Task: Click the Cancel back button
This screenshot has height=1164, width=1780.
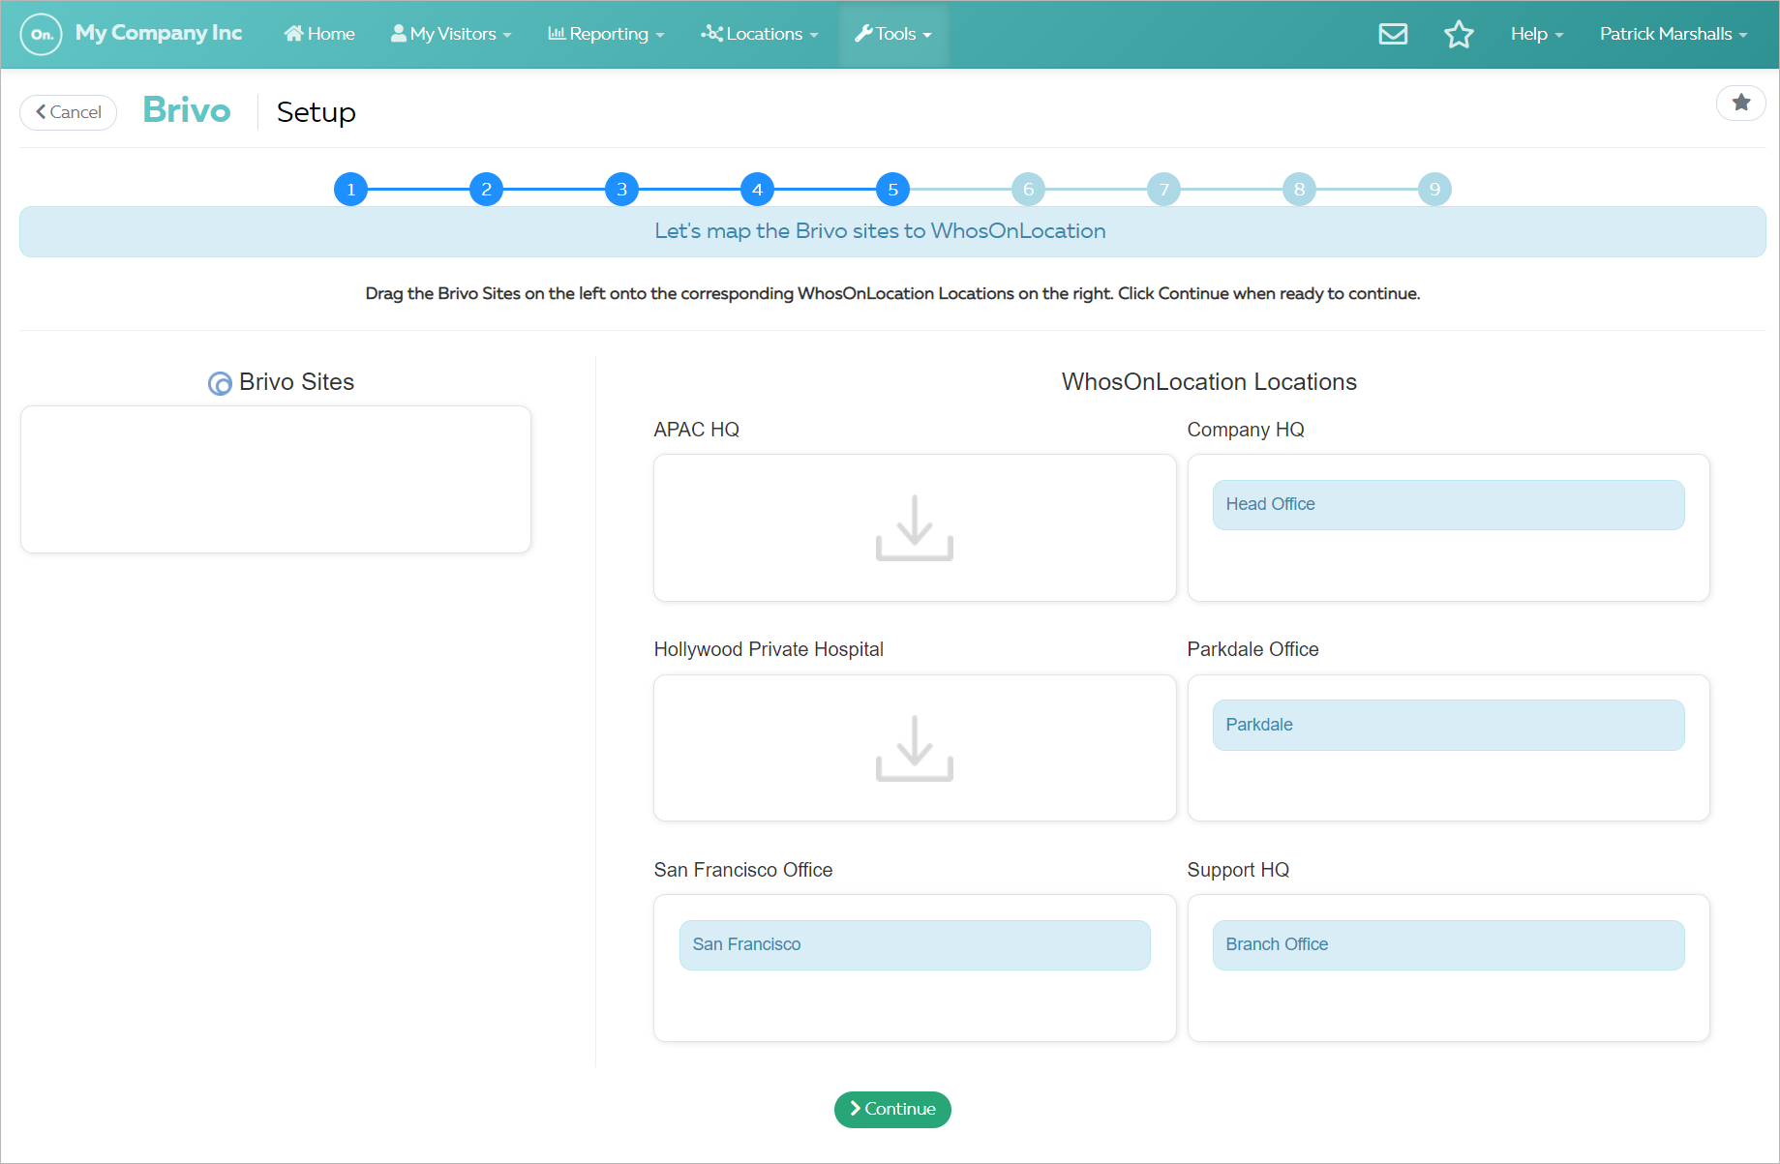Action: 69,112
